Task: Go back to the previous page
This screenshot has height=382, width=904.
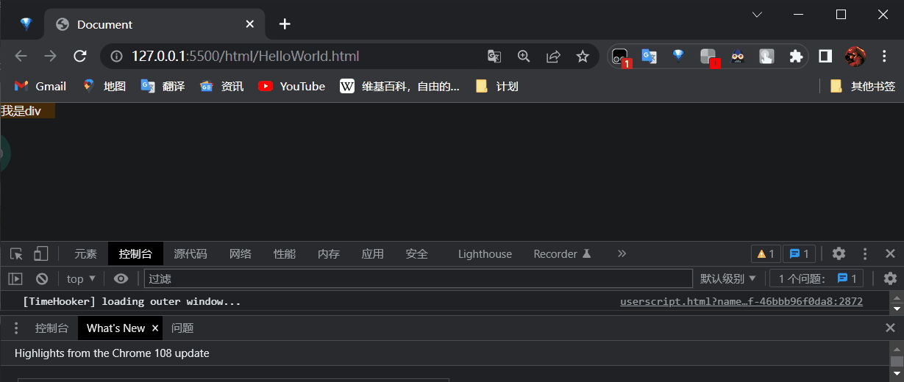Action: (x=21, y=56)
